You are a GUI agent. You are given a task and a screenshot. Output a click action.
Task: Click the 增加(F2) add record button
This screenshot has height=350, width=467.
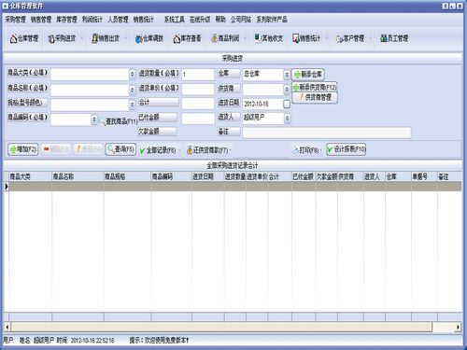click(23, 149)
